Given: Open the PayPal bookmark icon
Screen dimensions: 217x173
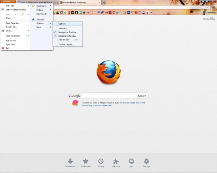Looking at the screenshot, I should click(102, 13).
